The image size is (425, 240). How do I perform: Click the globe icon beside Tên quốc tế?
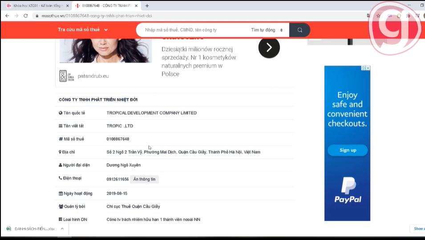click(61, 113)
